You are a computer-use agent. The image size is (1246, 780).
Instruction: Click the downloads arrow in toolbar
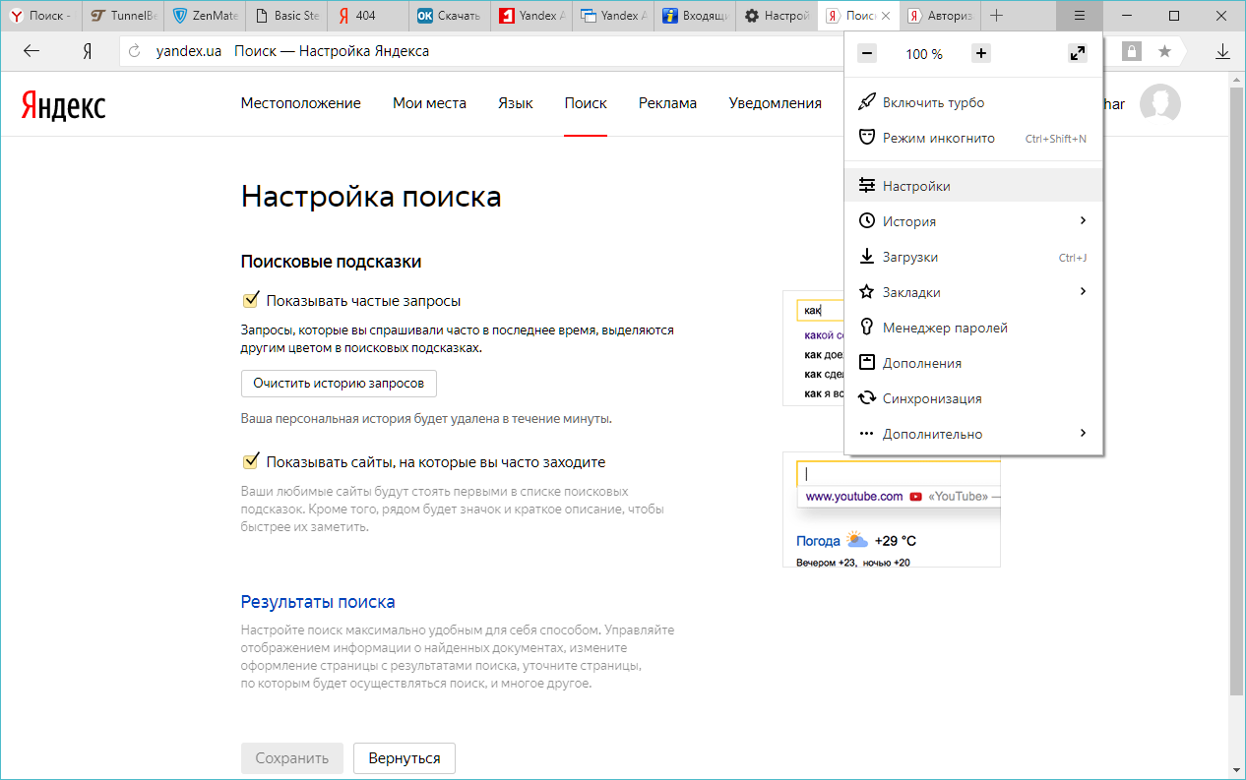1222,51
